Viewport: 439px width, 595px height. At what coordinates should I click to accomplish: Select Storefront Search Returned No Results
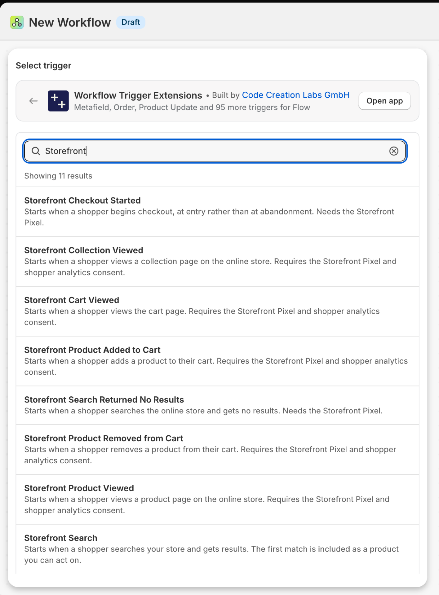tap(218, 405)
